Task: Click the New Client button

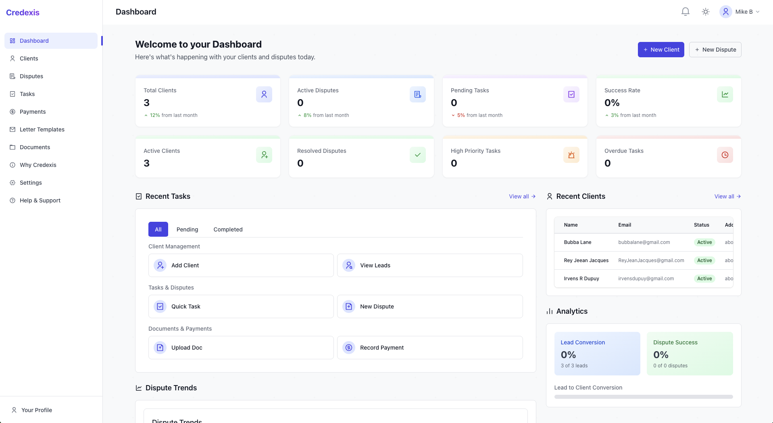Action: tap(660, 50)
